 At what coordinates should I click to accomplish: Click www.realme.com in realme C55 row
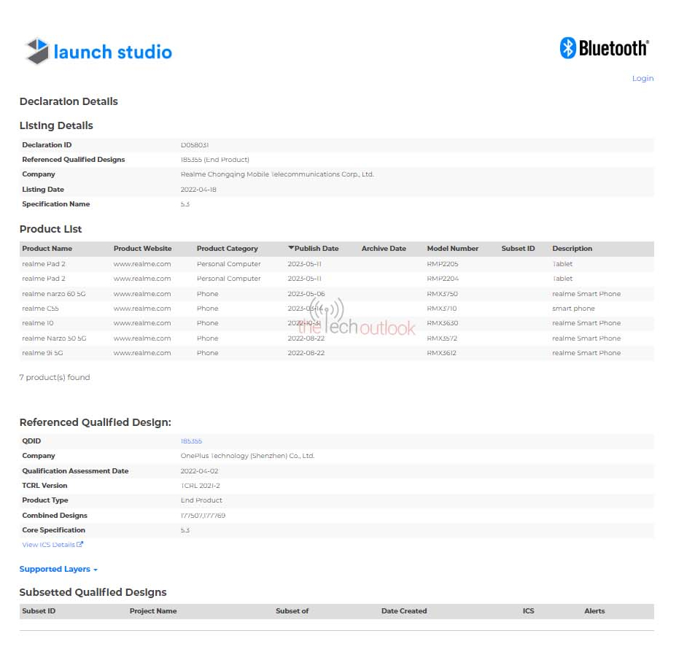click(x=141, y=309)
